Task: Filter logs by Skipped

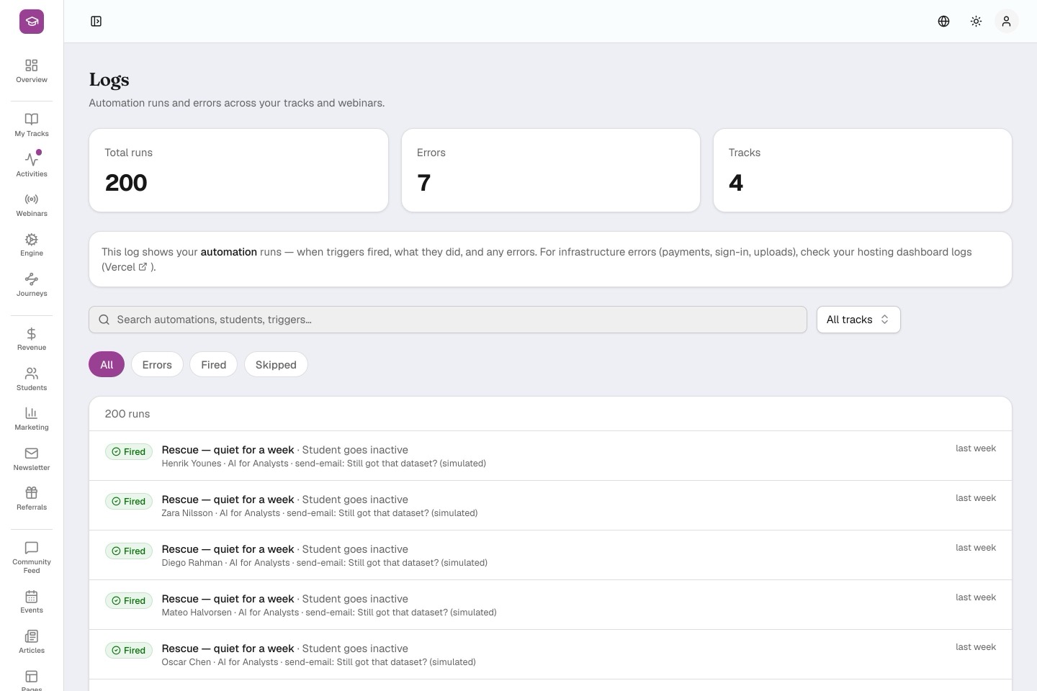Action: 276,365
